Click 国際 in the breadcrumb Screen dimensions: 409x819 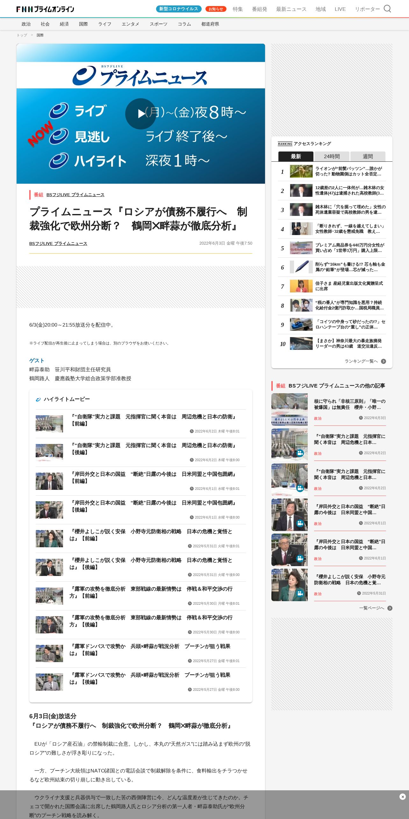click(40, 35)
